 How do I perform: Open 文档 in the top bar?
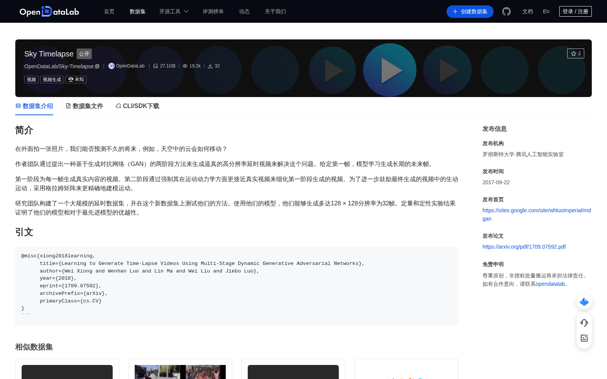point(528,11)
